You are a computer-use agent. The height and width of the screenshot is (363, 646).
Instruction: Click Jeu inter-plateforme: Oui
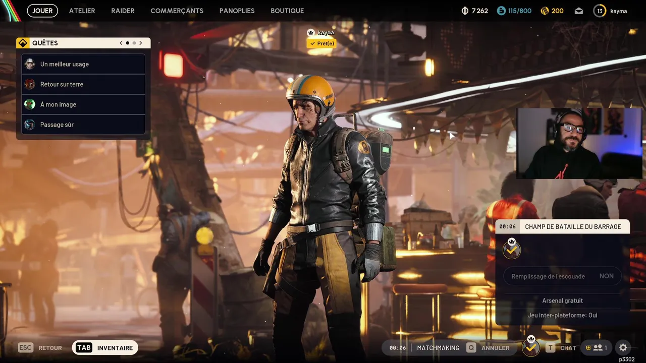562,315
